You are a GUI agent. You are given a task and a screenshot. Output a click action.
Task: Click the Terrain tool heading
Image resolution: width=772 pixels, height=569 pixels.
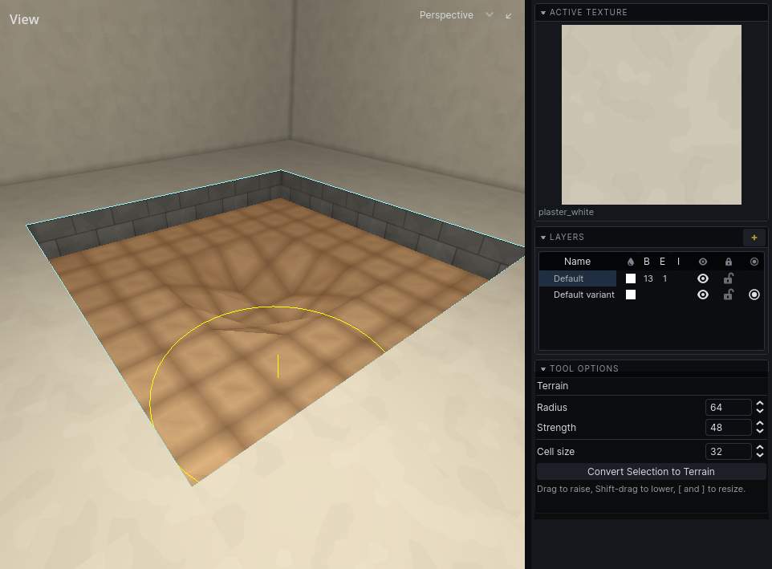click(x=552, y=386)
